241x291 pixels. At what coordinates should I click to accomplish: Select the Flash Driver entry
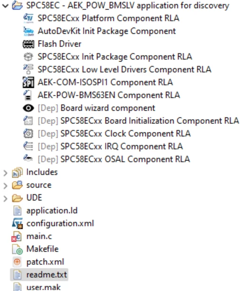(59, 44)
